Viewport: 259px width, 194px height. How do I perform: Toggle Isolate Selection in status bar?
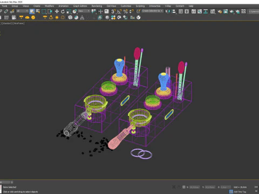pyautogui.click(x=174, y=187)
